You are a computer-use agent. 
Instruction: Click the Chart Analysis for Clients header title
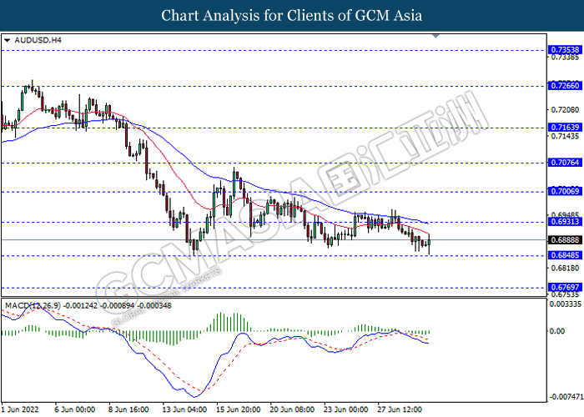(292, 16)
